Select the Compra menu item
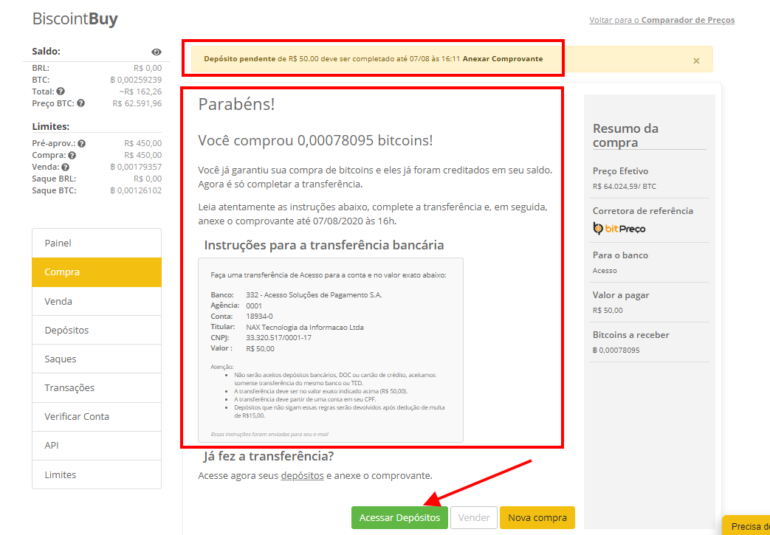 point(97,272)
